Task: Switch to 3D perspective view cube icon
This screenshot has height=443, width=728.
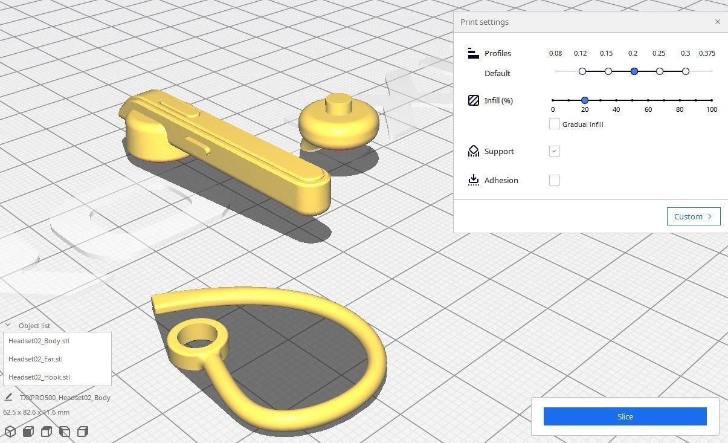Action: (10, 432)
